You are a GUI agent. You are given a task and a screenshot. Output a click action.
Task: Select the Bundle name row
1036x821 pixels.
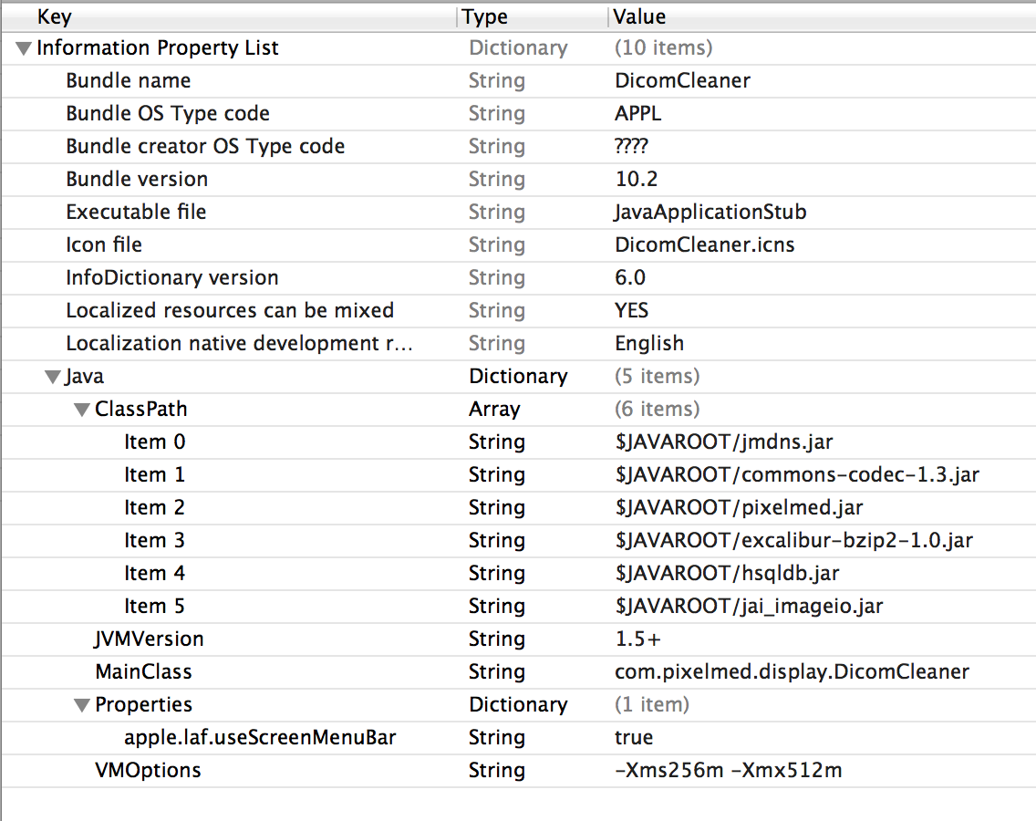pyautogui.click(x=129, y=80)
